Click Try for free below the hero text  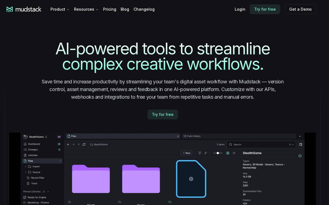click(163, 115)
